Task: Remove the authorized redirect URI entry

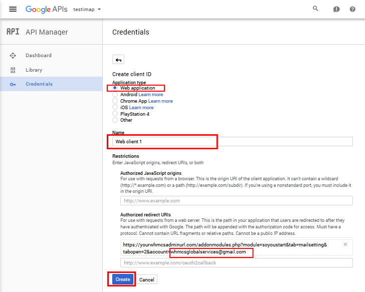Action: (x=345, y=244)
